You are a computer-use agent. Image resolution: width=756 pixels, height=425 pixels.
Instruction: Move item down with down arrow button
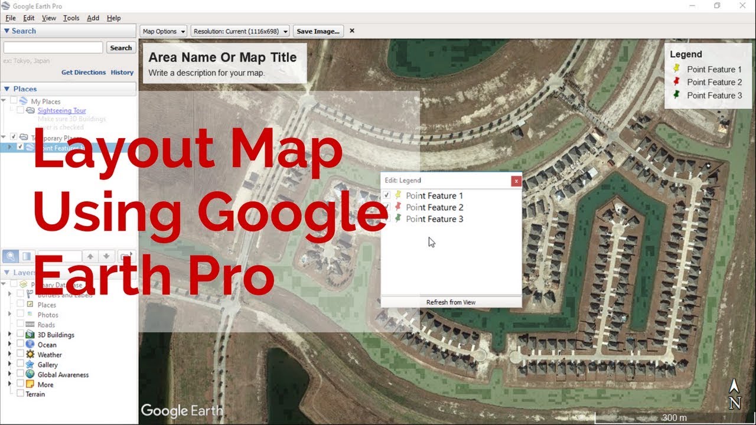click(106, 256)
